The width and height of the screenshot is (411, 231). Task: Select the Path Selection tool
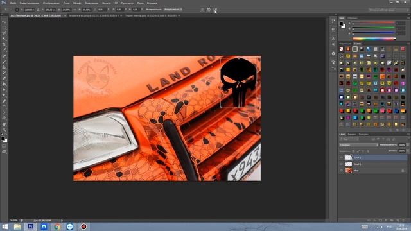(4, 112)
